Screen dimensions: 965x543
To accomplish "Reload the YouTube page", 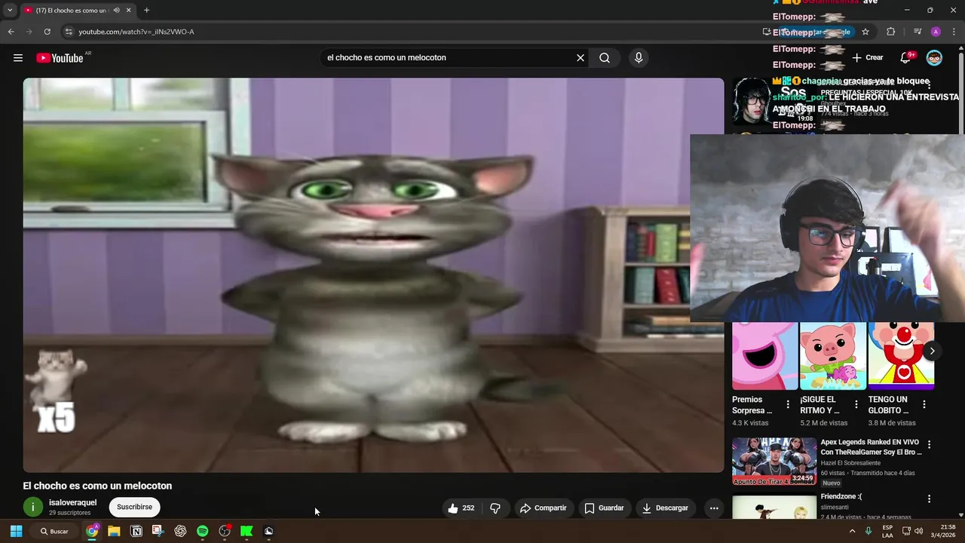I will (47, 32).
